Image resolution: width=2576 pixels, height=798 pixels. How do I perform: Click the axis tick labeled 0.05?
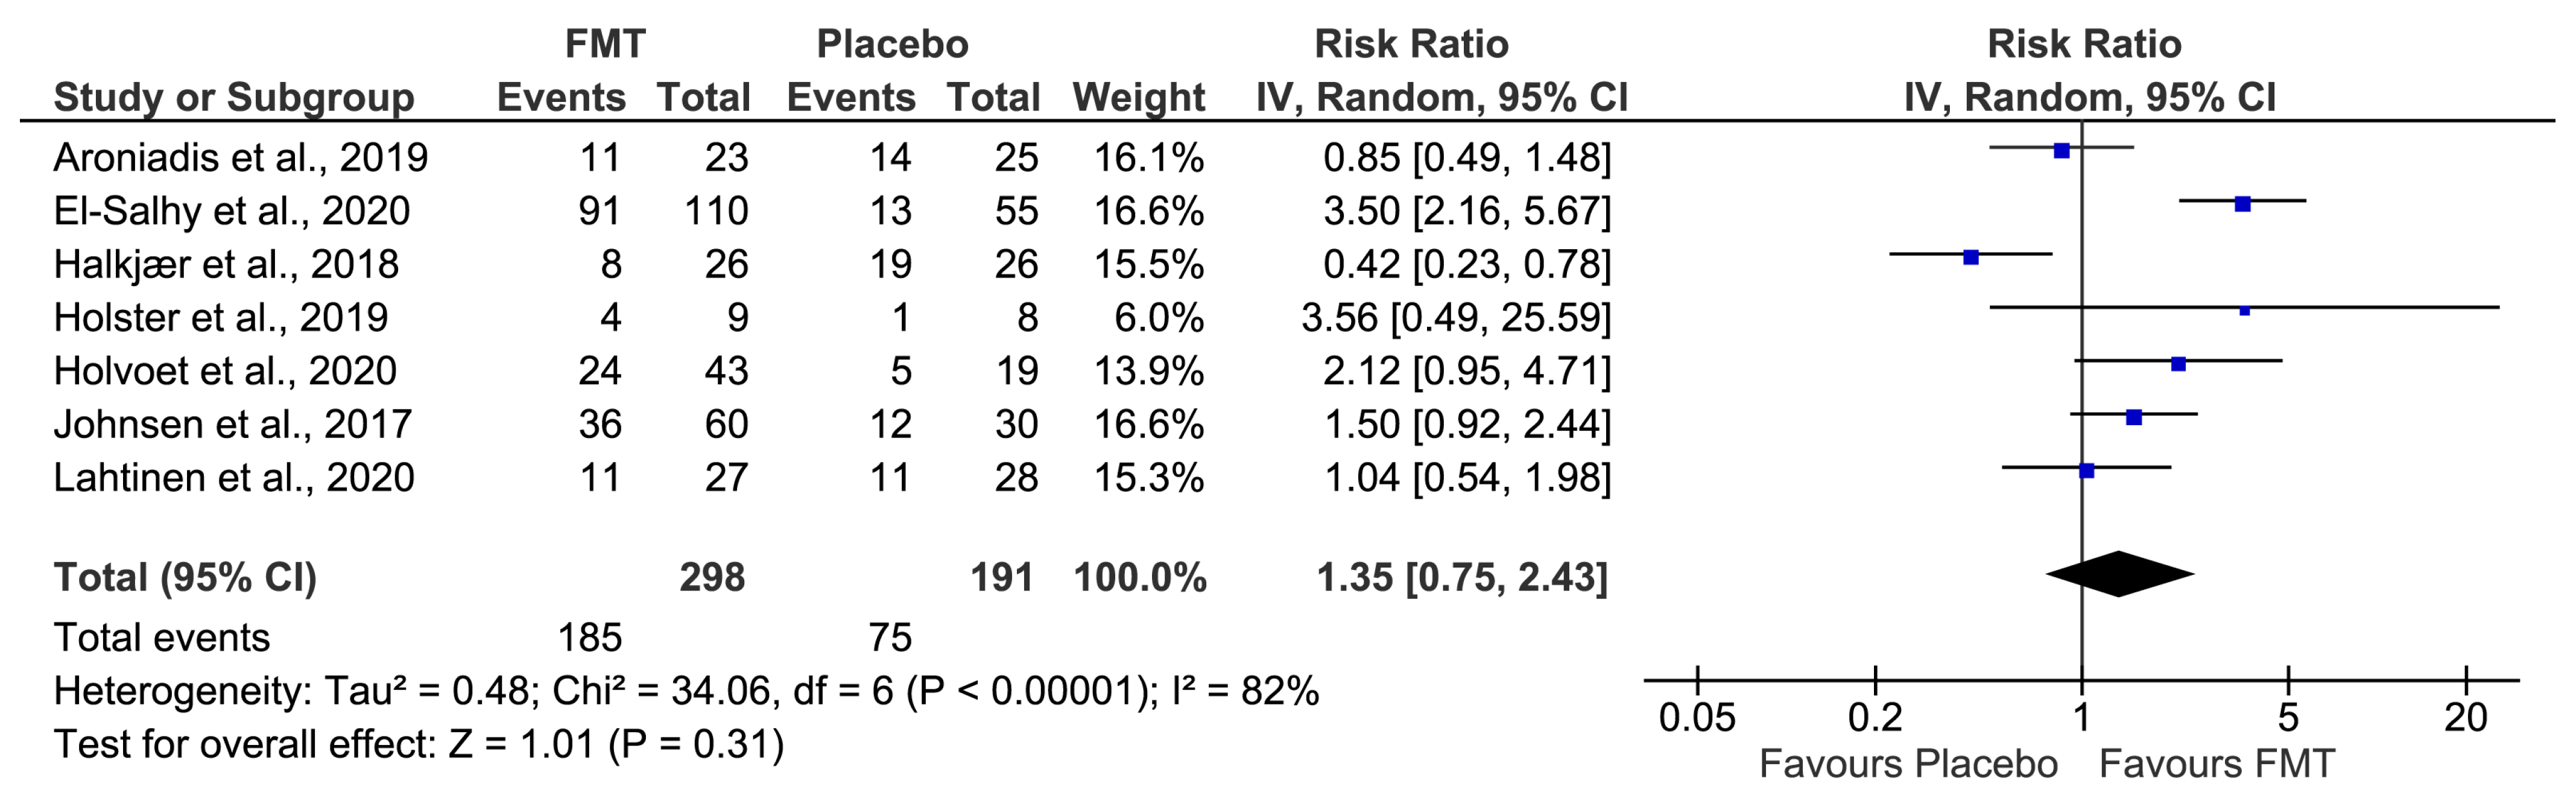pyautogui.click(x=1697, y=717)
